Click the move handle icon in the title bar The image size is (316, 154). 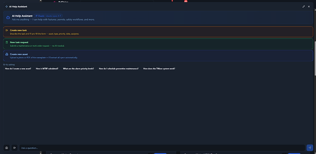pyautogui.click(x=6, y=7)
